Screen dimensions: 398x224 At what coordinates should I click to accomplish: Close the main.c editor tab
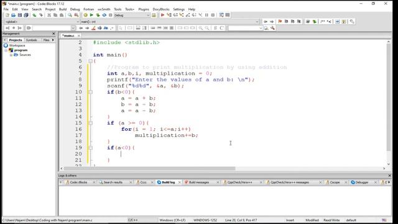point(79,36)
